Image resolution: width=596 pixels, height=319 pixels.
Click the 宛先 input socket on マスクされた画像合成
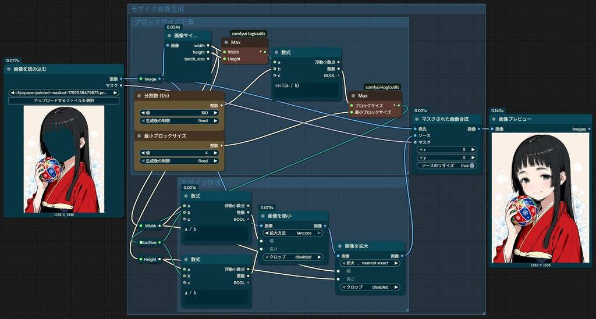point(415,129)
